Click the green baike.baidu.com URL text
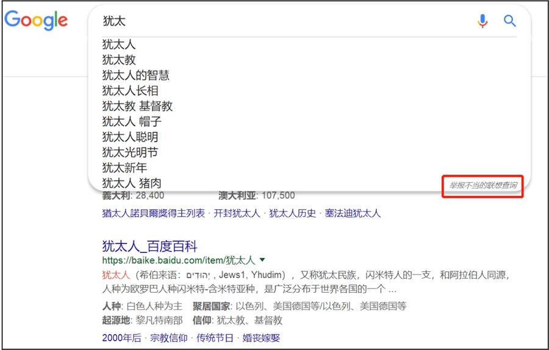Viewport: 549px width, 350px height. tap(179, 260)
